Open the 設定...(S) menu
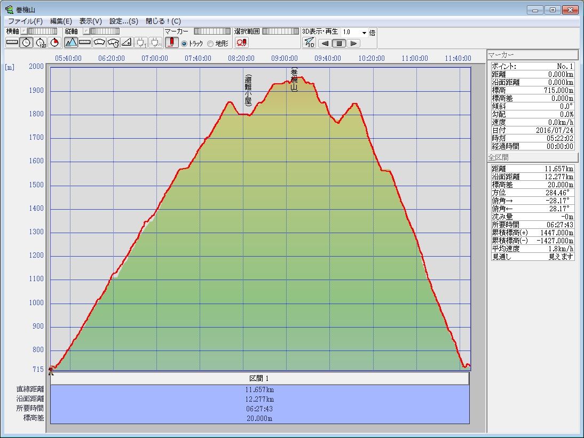Viewport: 584px width, 438px height. 124,21
